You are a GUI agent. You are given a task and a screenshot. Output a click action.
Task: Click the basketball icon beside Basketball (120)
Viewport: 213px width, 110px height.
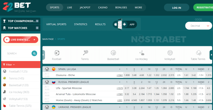[x=5, y=85]
